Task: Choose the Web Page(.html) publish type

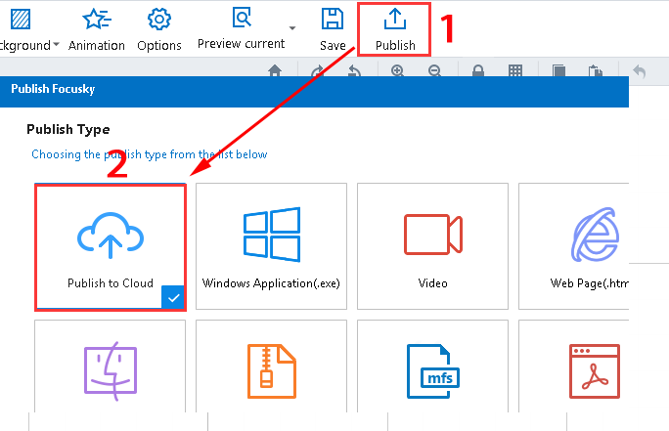Action: click(574, 246)
